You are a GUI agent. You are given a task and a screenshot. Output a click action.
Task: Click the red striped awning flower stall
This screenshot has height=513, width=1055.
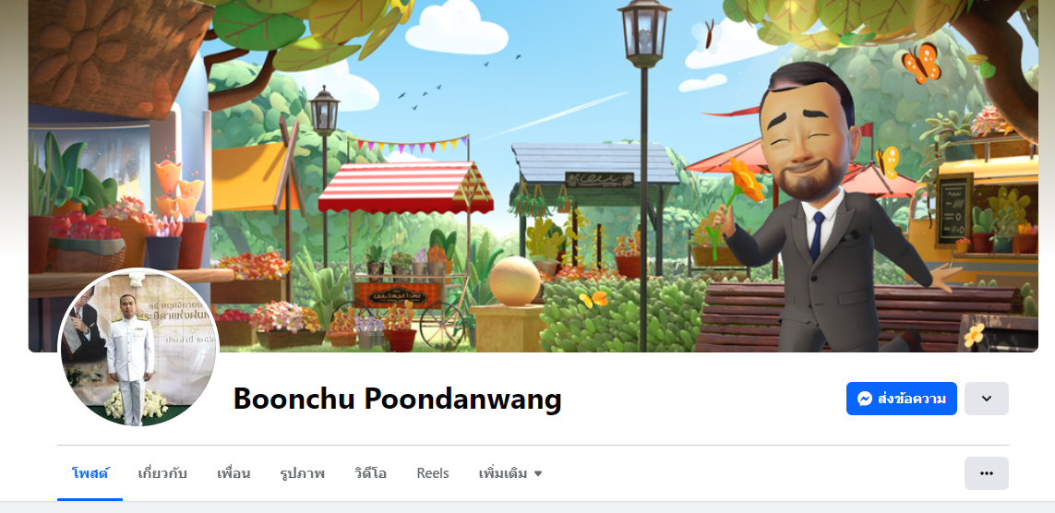point(405,188)
